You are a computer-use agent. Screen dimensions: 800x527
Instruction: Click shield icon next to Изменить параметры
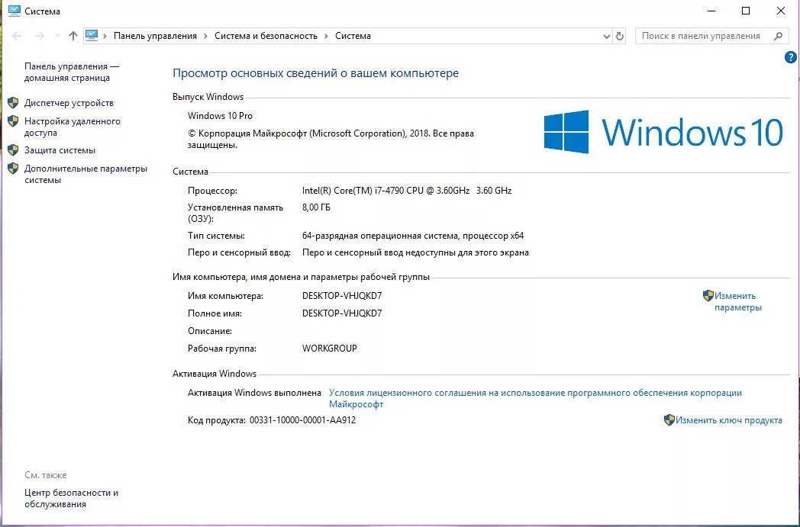(708, 296)
